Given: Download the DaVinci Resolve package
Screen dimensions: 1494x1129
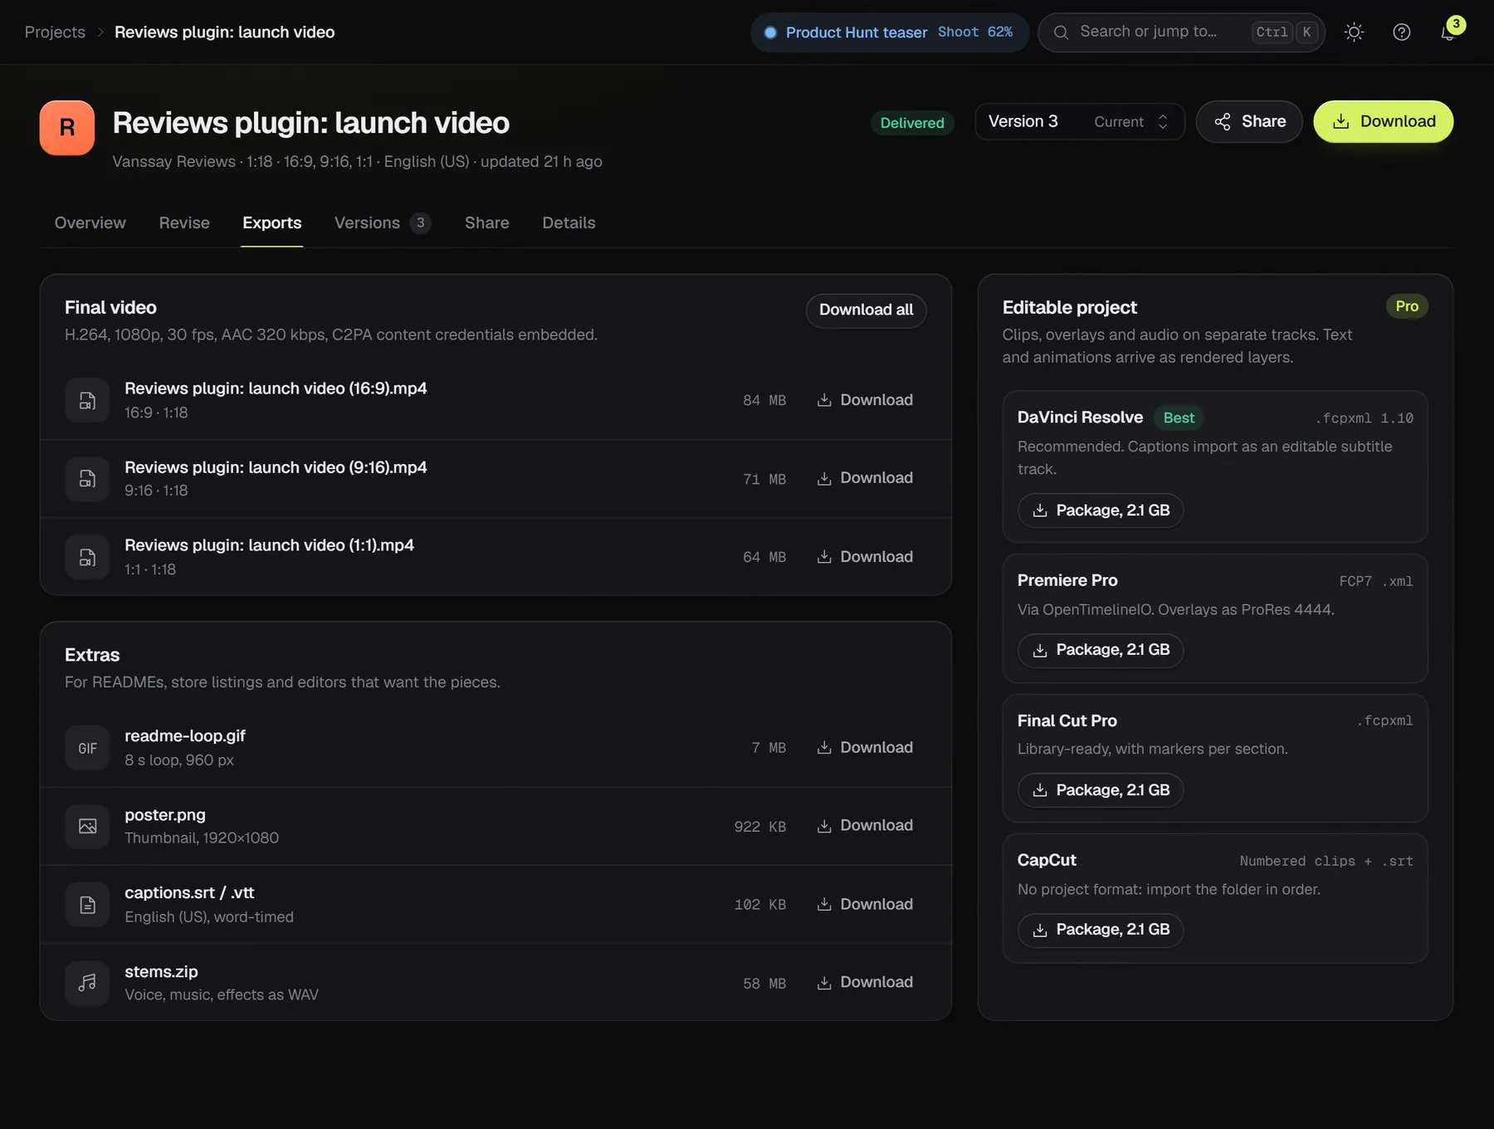Looking at the screenshot, I should [1101, 511].
